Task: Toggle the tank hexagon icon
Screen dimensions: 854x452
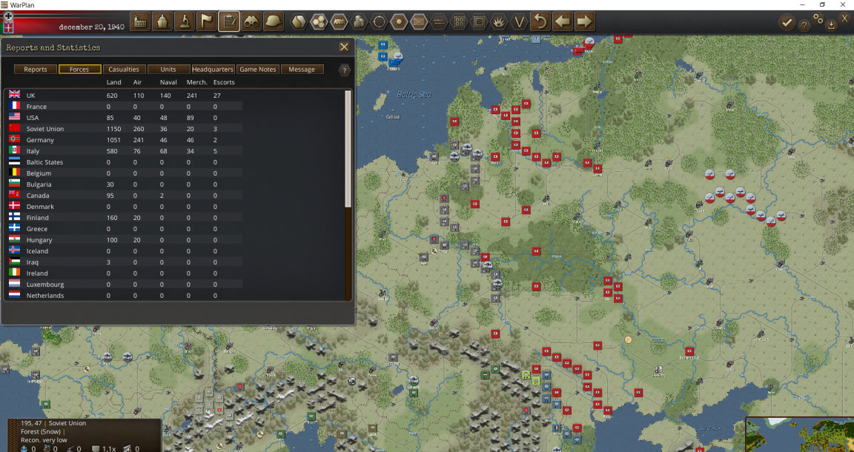Action: coord(339,22)
